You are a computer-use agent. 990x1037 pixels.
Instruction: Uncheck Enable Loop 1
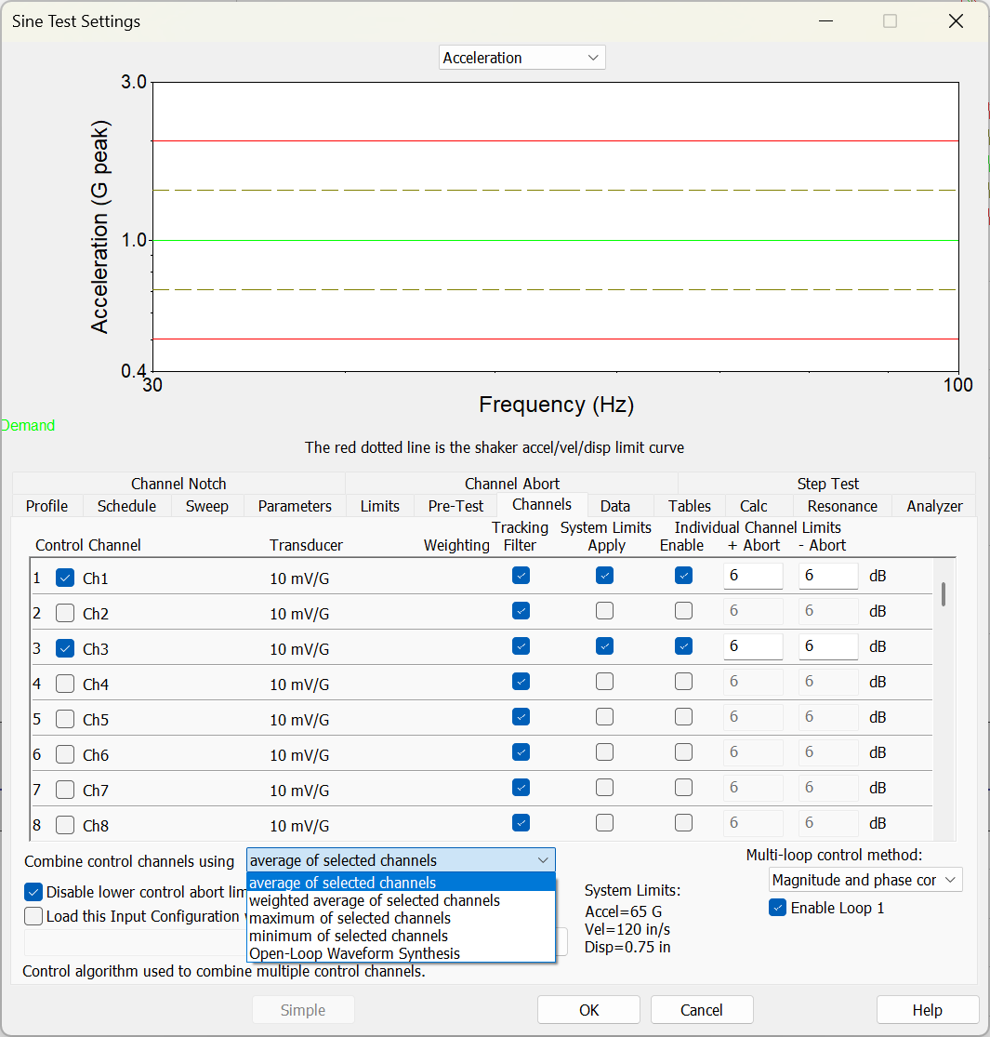coord(777,908)
